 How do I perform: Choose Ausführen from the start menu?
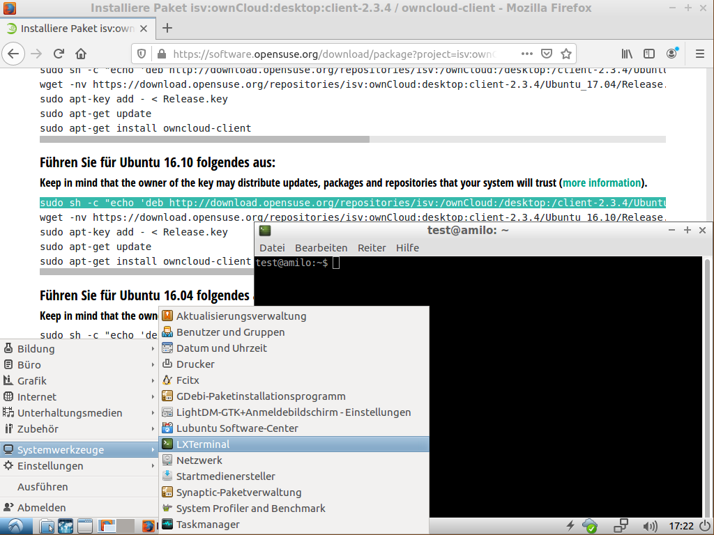(x=78, y=487)
